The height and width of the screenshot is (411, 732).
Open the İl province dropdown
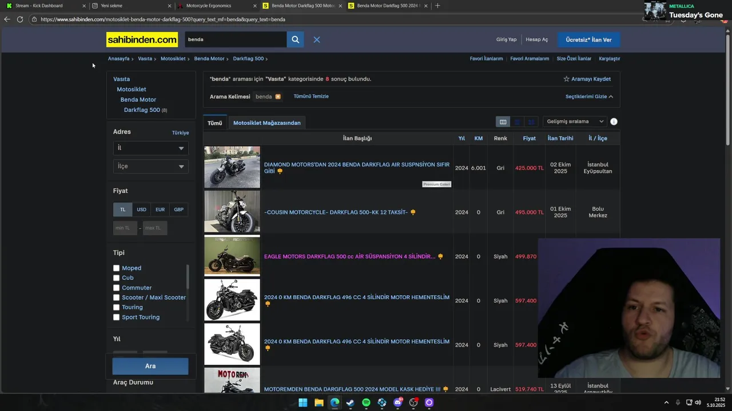(150, 148)
